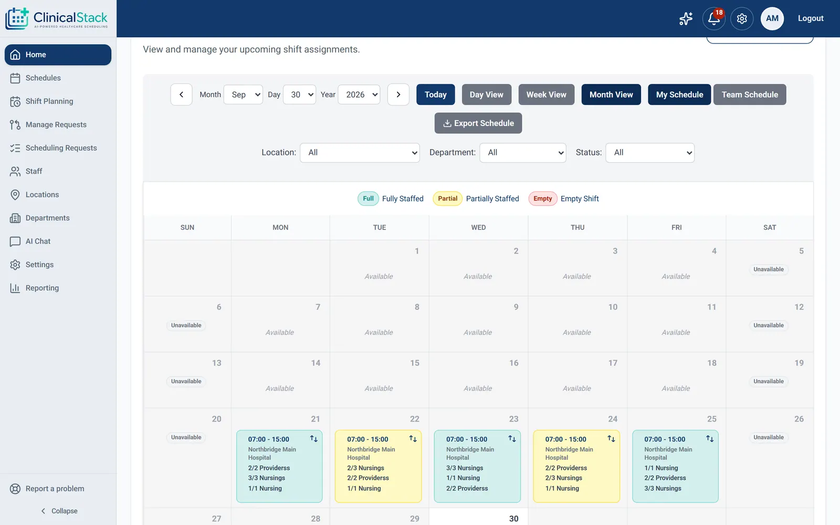The width and height of the screenshot is (840, 525).
Task: Open the AM user avatar
Action: coord(772,18)
